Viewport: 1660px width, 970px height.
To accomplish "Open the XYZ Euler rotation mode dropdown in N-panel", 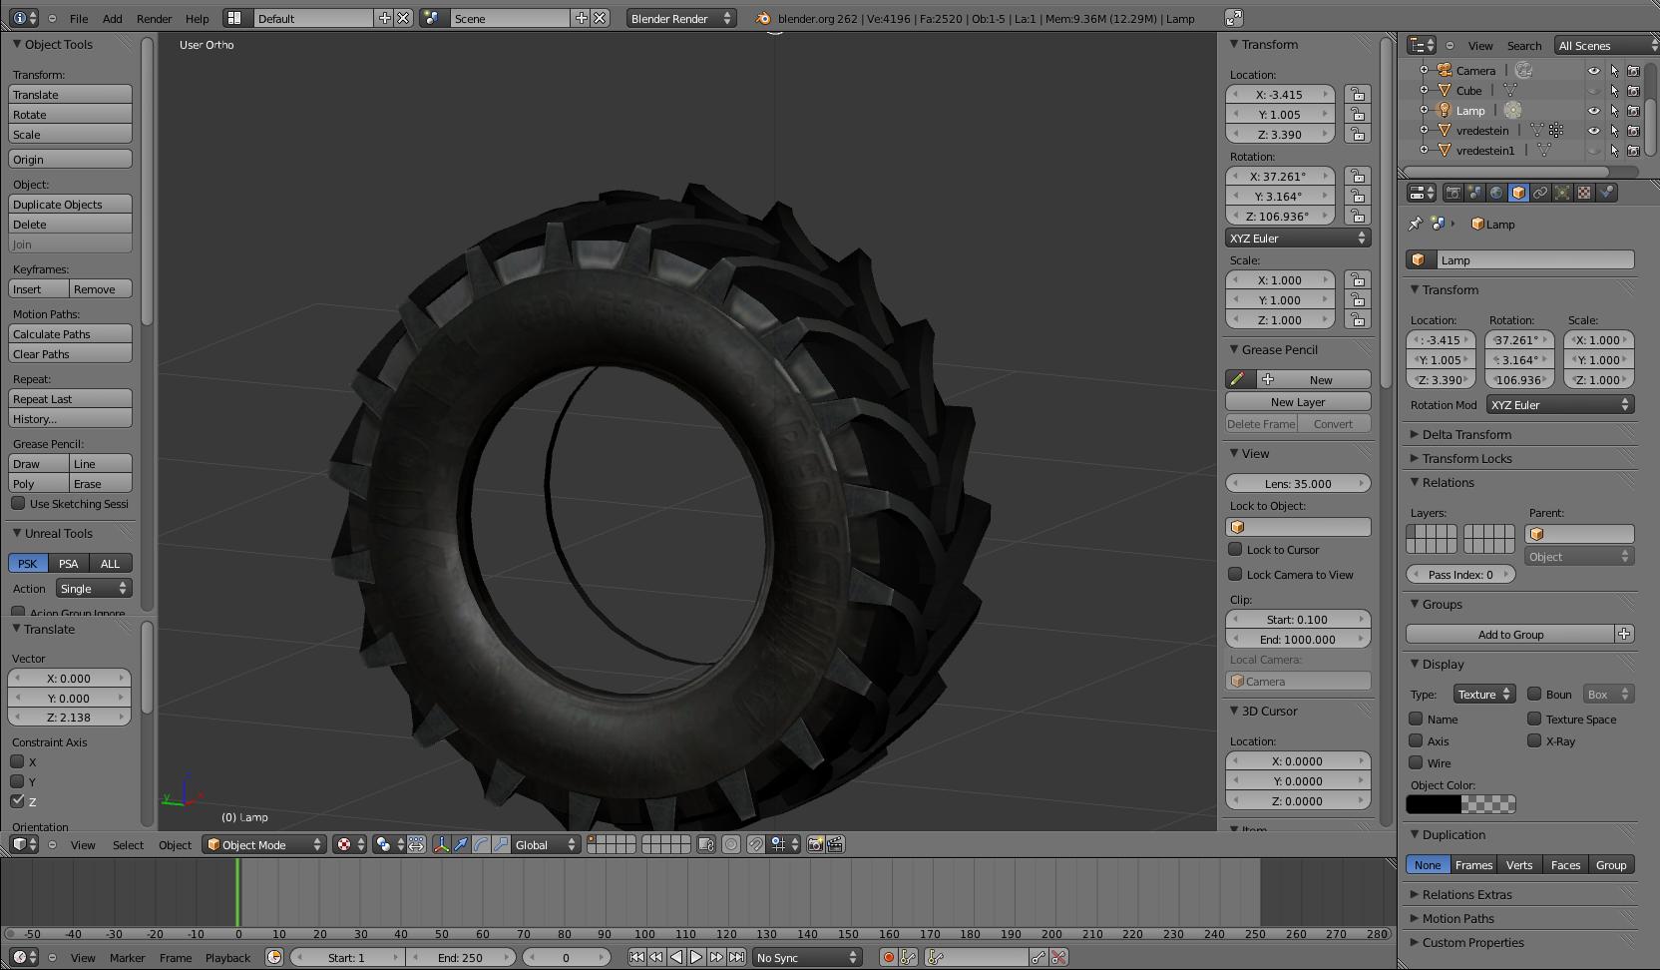I will pos(1298,238).
